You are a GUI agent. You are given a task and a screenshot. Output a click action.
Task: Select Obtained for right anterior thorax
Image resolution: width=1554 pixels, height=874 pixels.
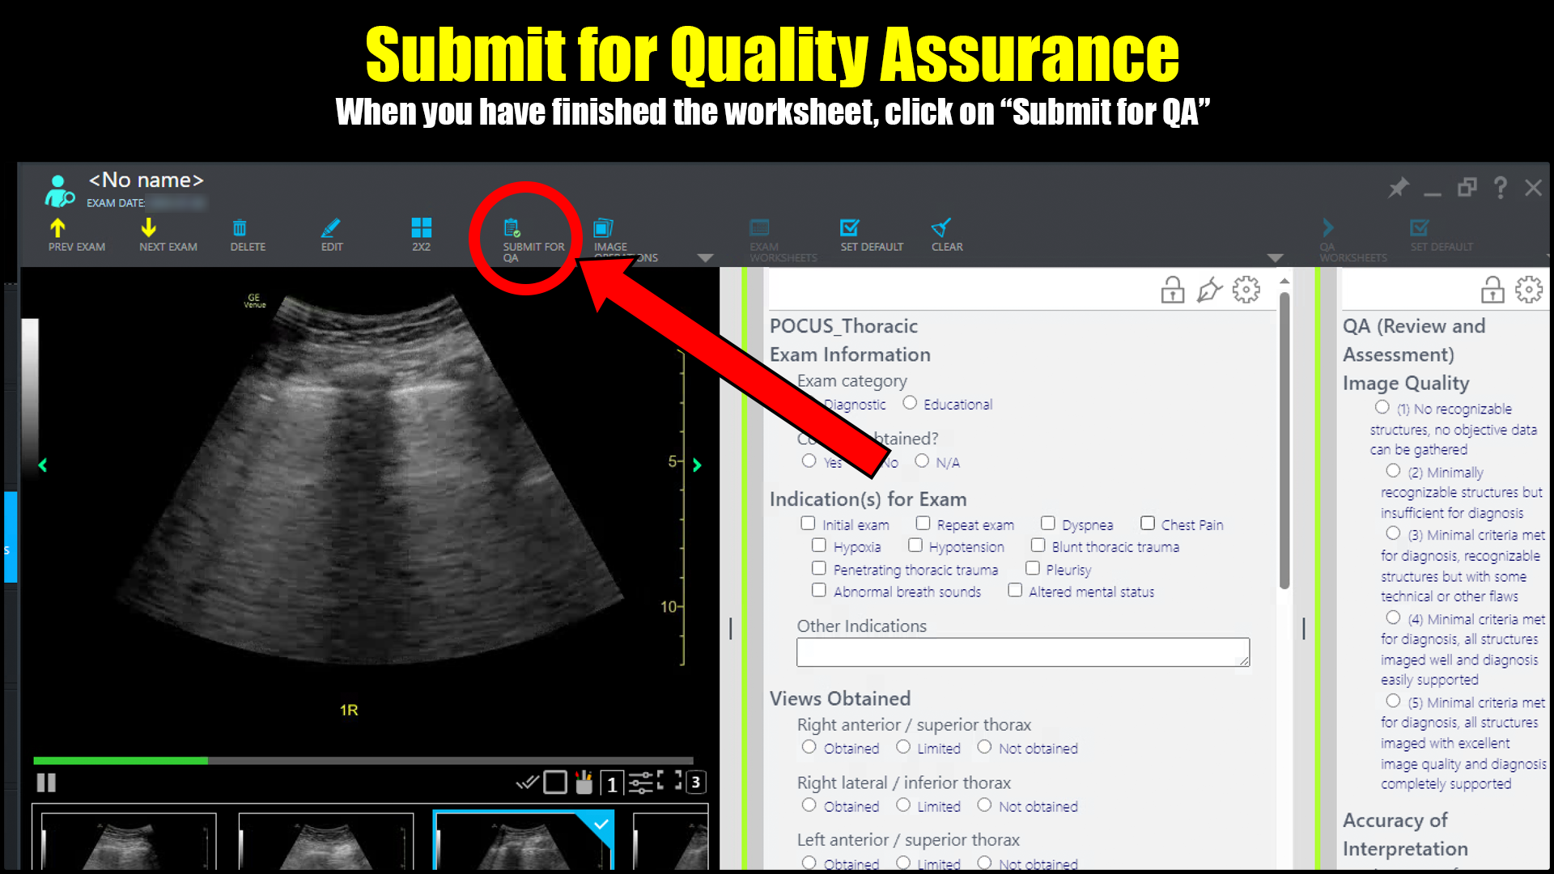click(x=809, y=747)
